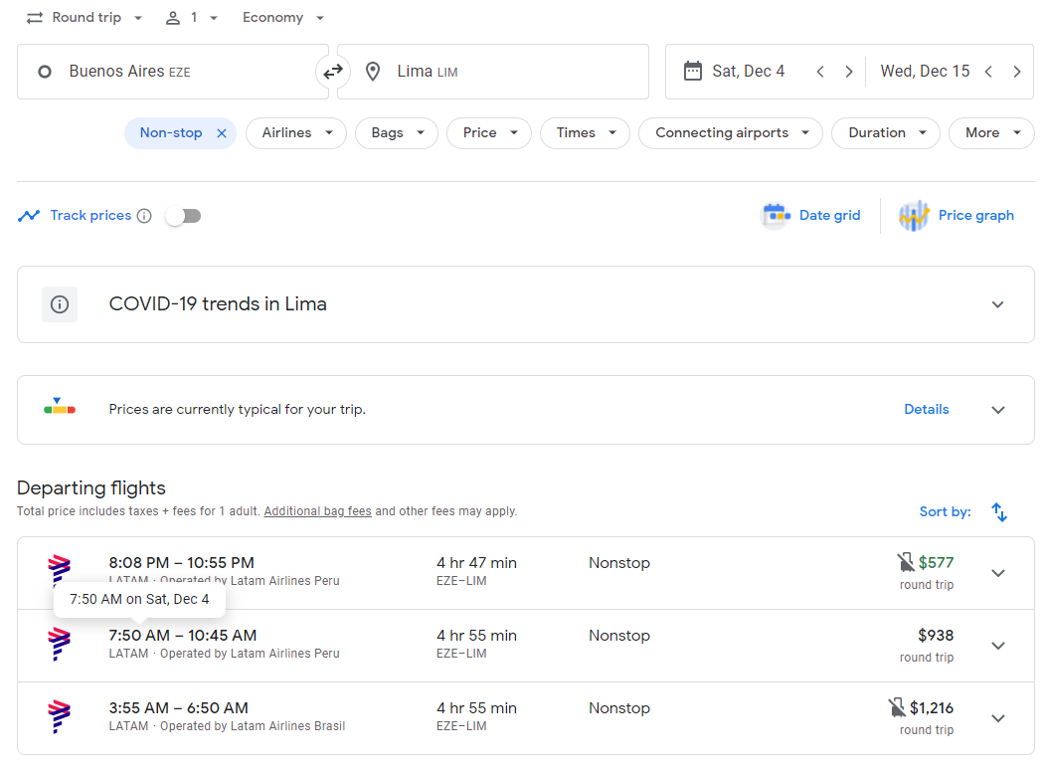Click the Sort by arrows icon
Screen dimensions: 1043x770
point(999,511)
